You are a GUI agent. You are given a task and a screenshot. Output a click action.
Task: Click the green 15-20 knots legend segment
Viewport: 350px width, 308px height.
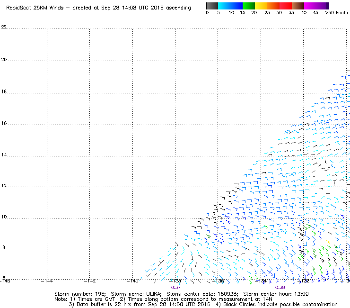click(249, 6)
